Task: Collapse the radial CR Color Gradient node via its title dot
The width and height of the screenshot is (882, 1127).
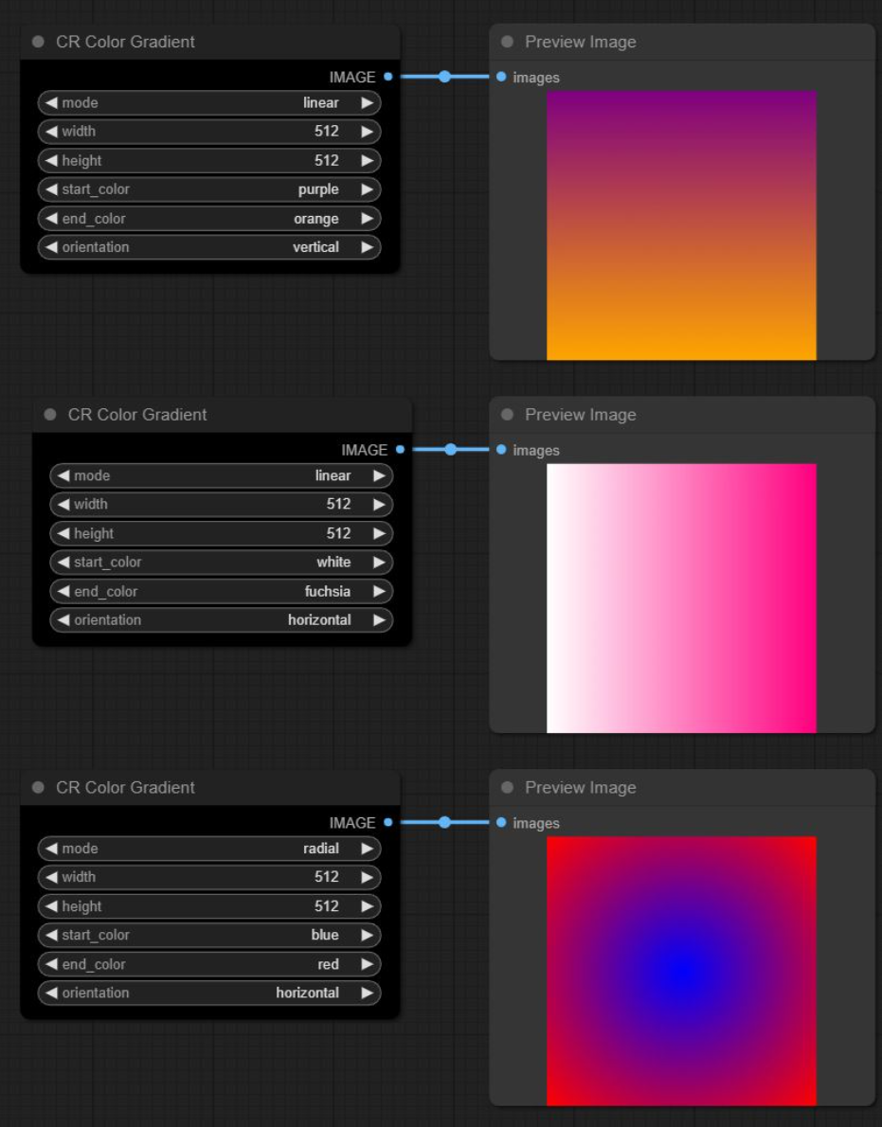Action: 38,788
